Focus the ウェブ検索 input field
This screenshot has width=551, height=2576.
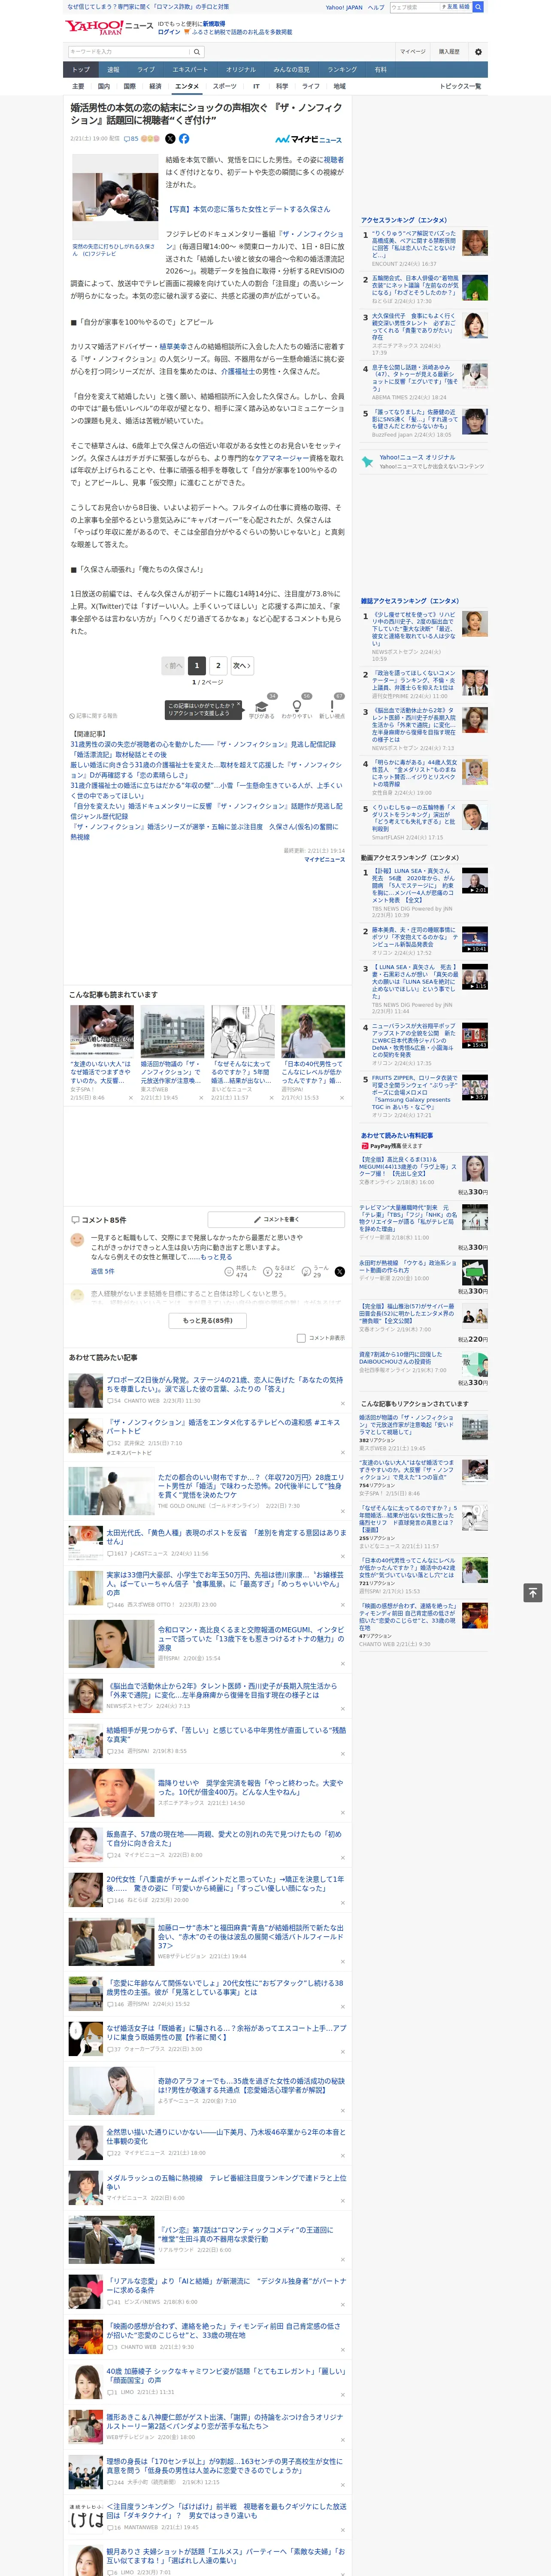coord(414,7)
